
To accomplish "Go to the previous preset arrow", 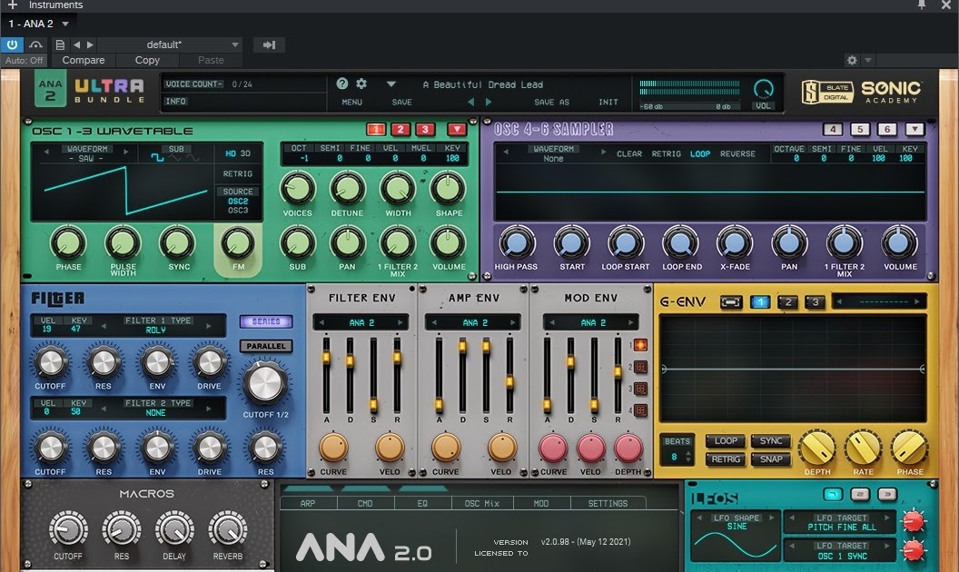I will (471, 102).
